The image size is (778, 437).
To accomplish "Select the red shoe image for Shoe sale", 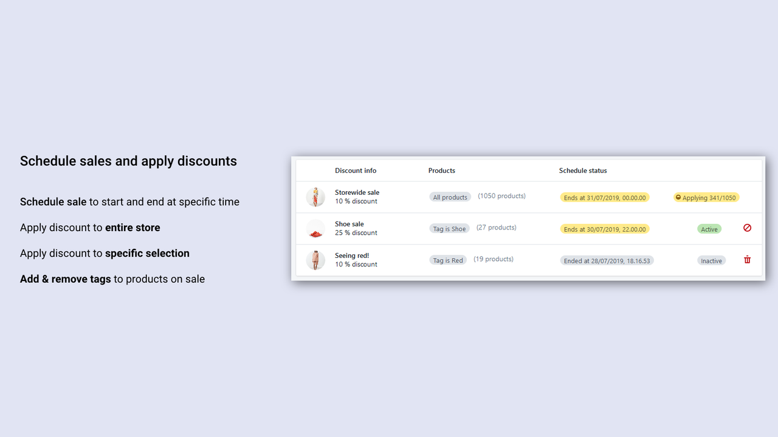I will [x=315, y=228].
